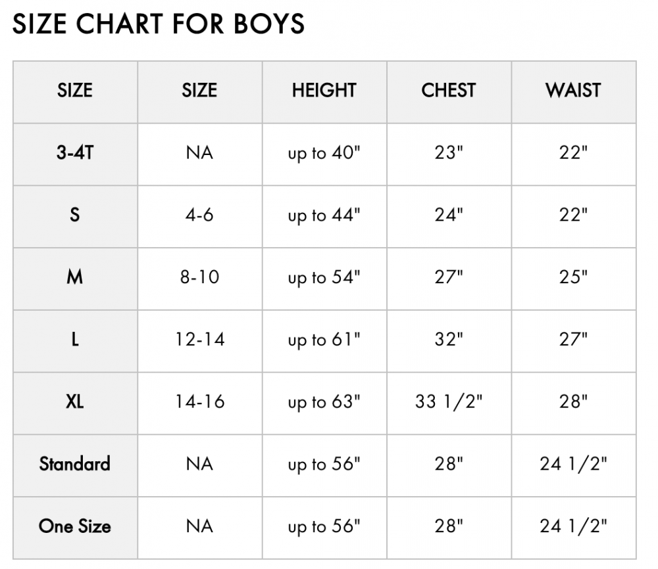Click the S size row label

(75, 215)
